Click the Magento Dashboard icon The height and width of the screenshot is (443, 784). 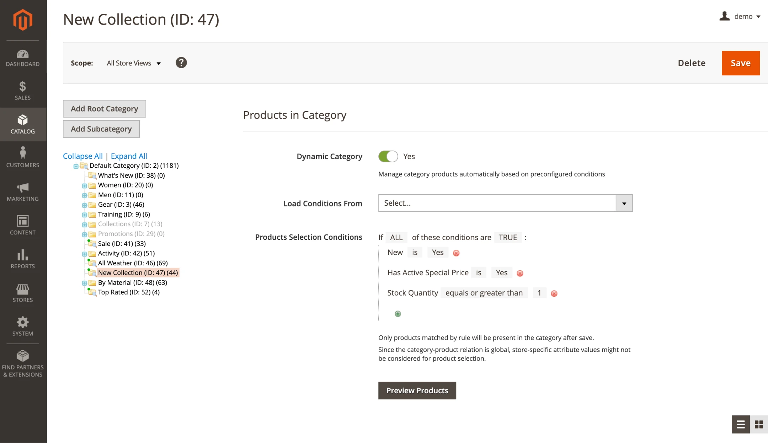click(x=22, y=54)
